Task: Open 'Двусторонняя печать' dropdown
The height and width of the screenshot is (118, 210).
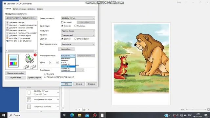Action: [x=78, y=44]
